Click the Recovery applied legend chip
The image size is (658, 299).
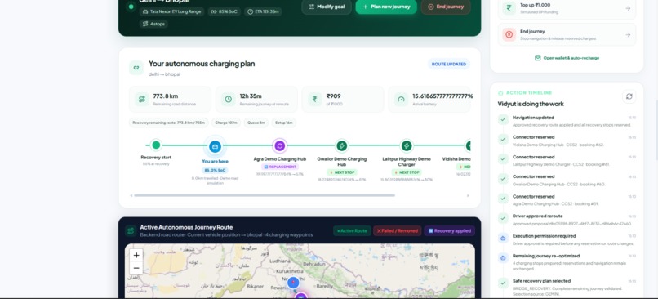pos(450,230)
